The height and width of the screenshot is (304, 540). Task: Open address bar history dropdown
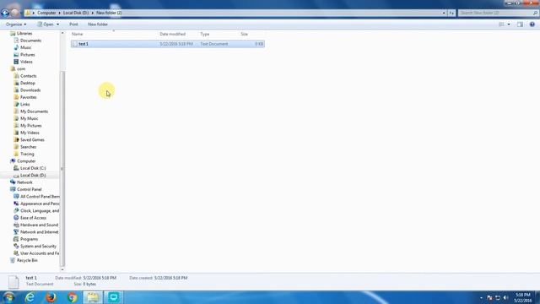click(444, 13)
